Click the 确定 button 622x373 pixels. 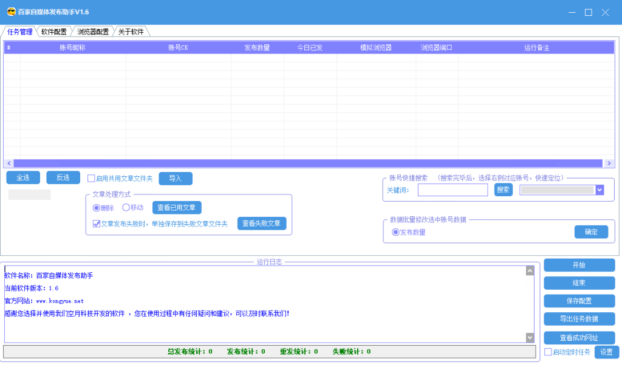point(591,231)
